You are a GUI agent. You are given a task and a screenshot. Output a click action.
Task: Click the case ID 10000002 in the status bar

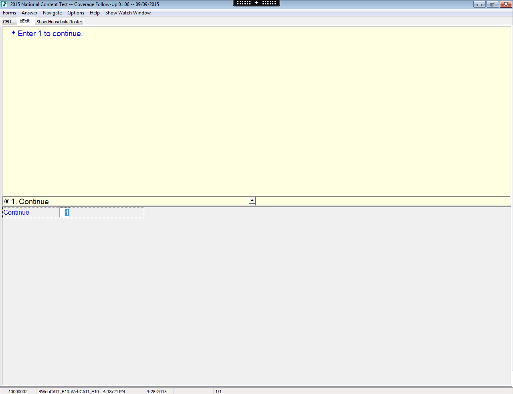18,392
